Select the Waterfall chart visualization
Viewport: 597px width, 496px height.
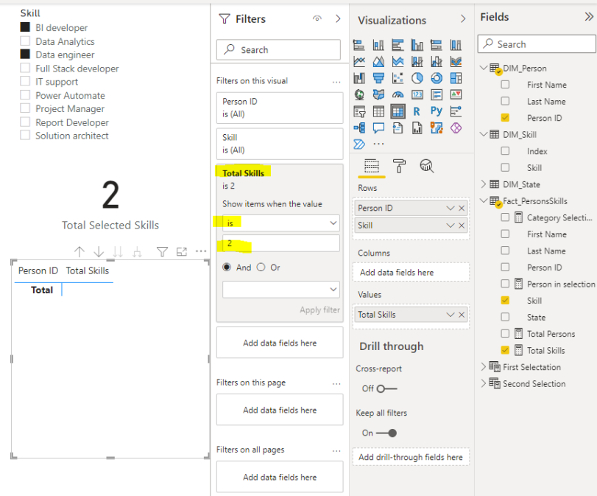click(x=359, y=78)
